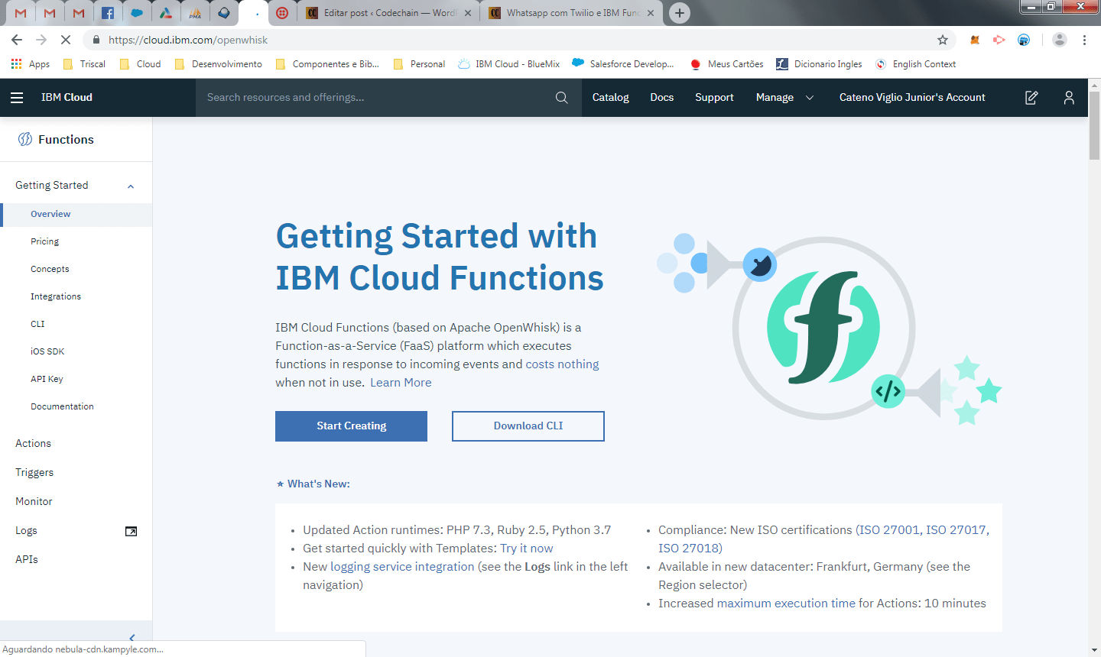This screenshot has height=657, width=1101.
Task: Open the MetaMask fox extension
Action: click(975, 40)
